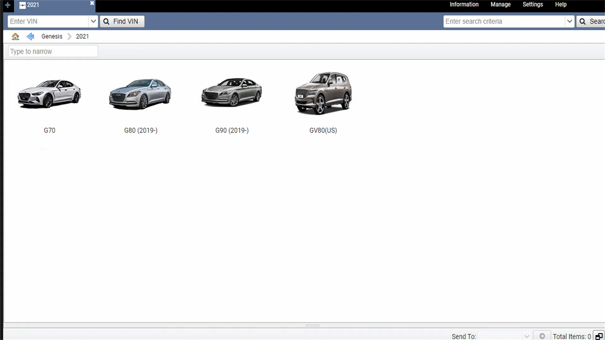Click the GV80(US) model label
Image resolution: width=605 pixels, height=340 pixels.
point(323,130)
